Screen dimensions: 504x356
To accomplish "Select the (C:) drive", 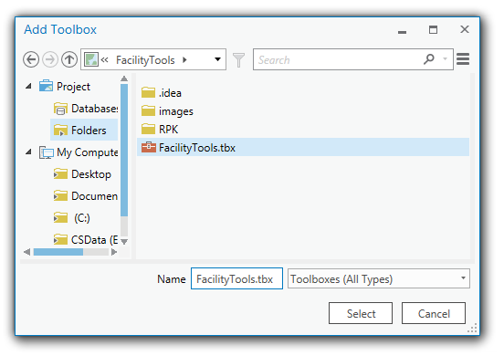I will [x=82, y=218].
